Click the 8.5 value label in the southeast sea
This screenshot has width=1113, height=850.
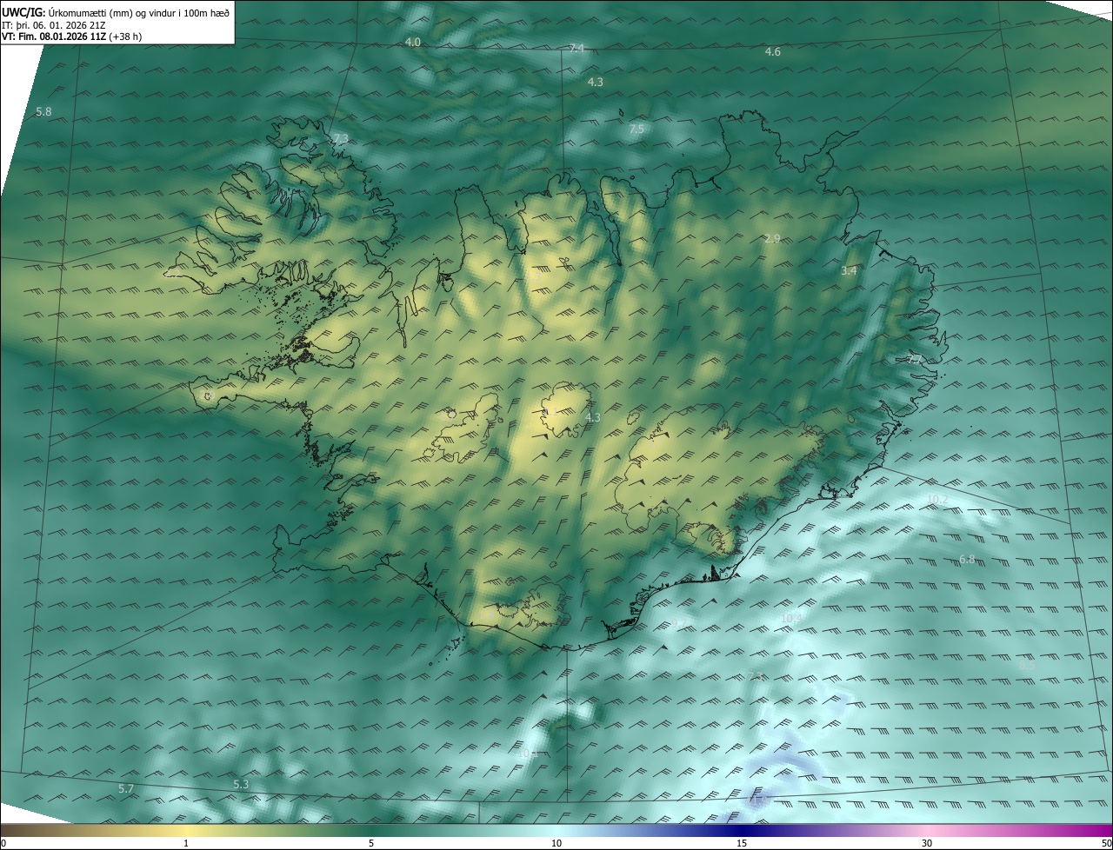(1027, 665)
